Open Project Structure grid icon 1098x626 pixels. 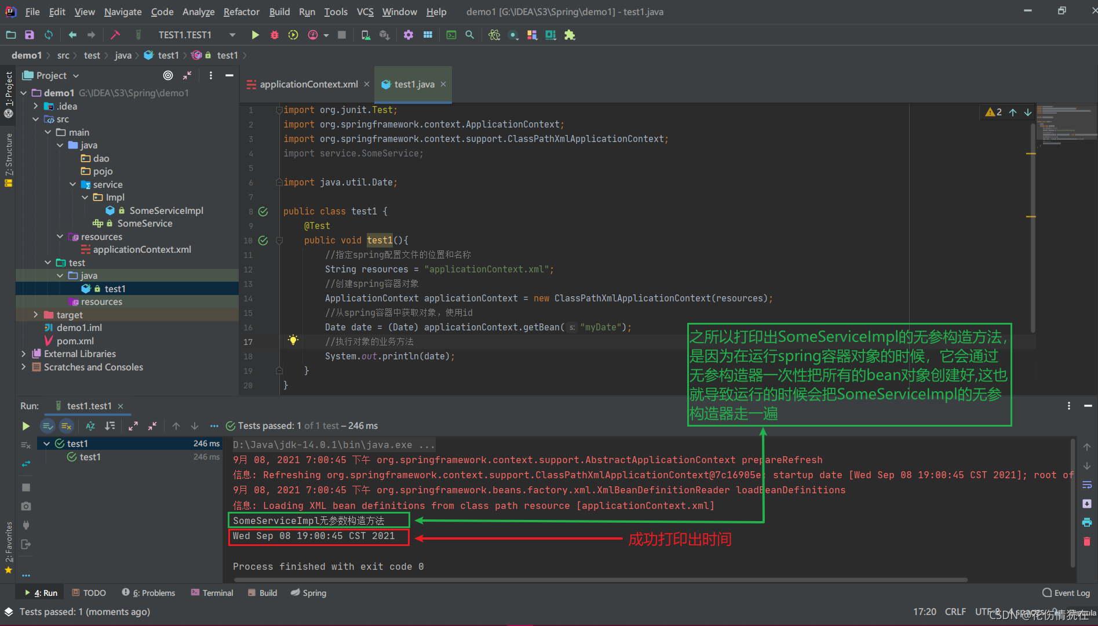coord(428,35)
